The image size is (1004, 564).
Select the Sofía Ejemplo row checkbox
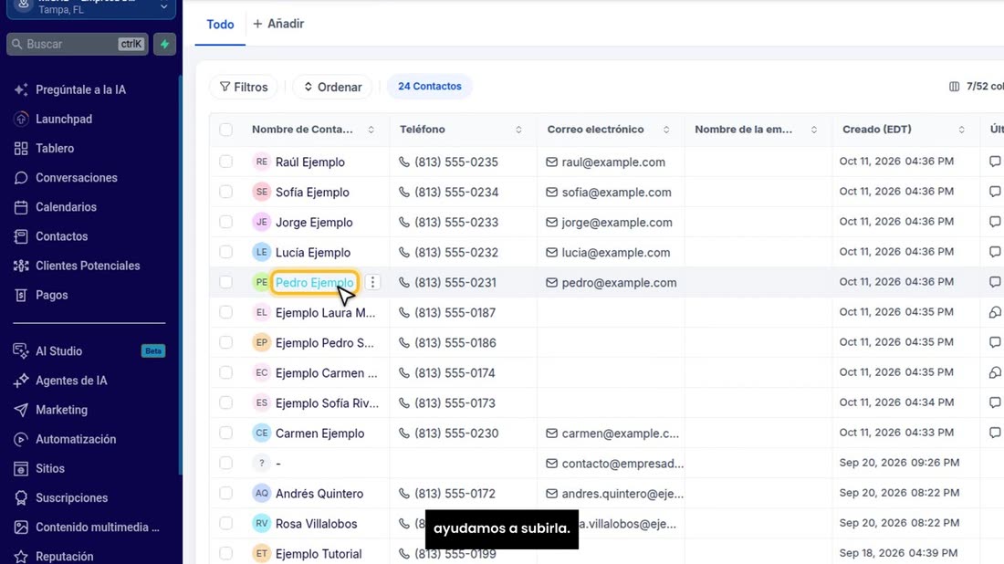click(x=226, y=192)
